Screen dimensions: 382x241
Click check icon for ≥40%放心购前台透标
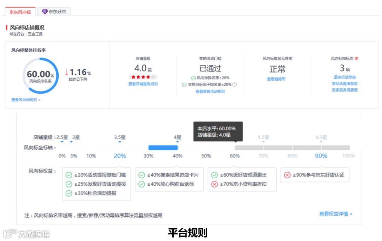click(142, 184)
